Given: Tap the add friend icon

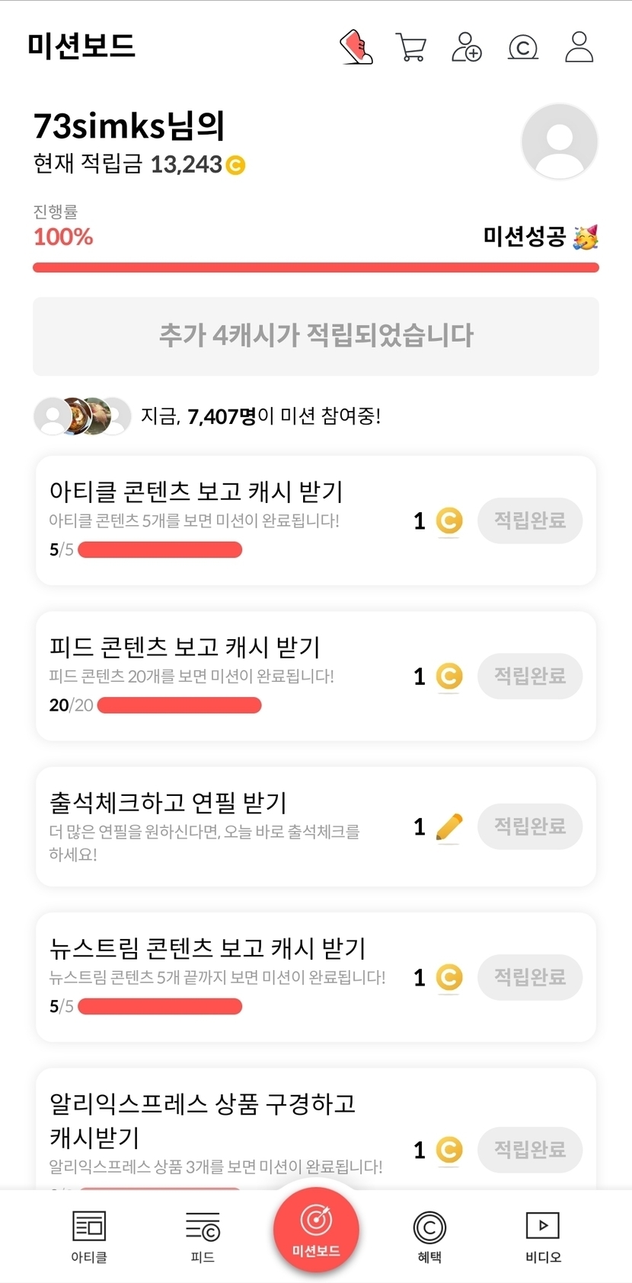Looking at the screenshot, I should 467,46.
